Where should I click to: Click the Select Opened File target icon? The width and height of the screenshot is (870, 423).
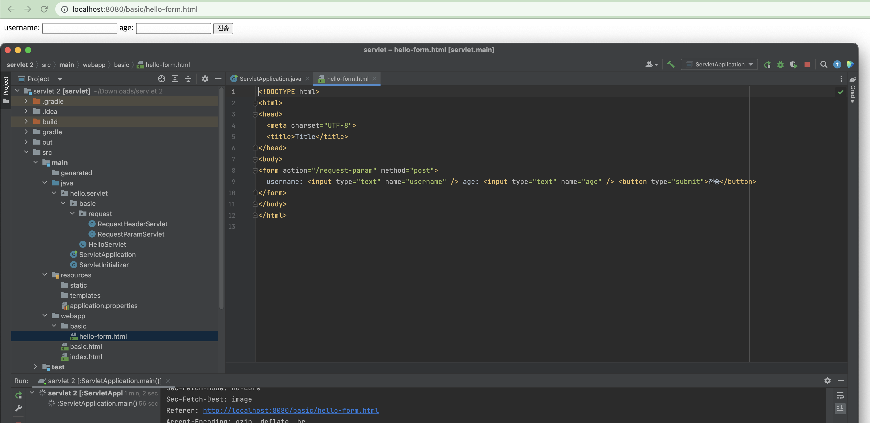click(161, 79)
